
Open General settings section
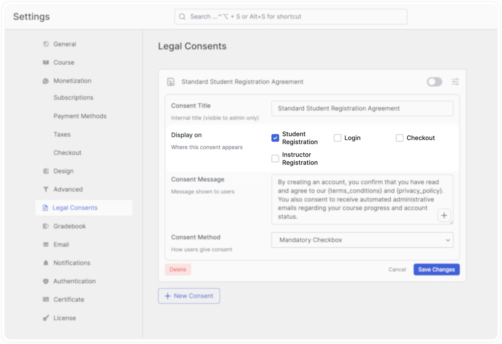[65, 44]
